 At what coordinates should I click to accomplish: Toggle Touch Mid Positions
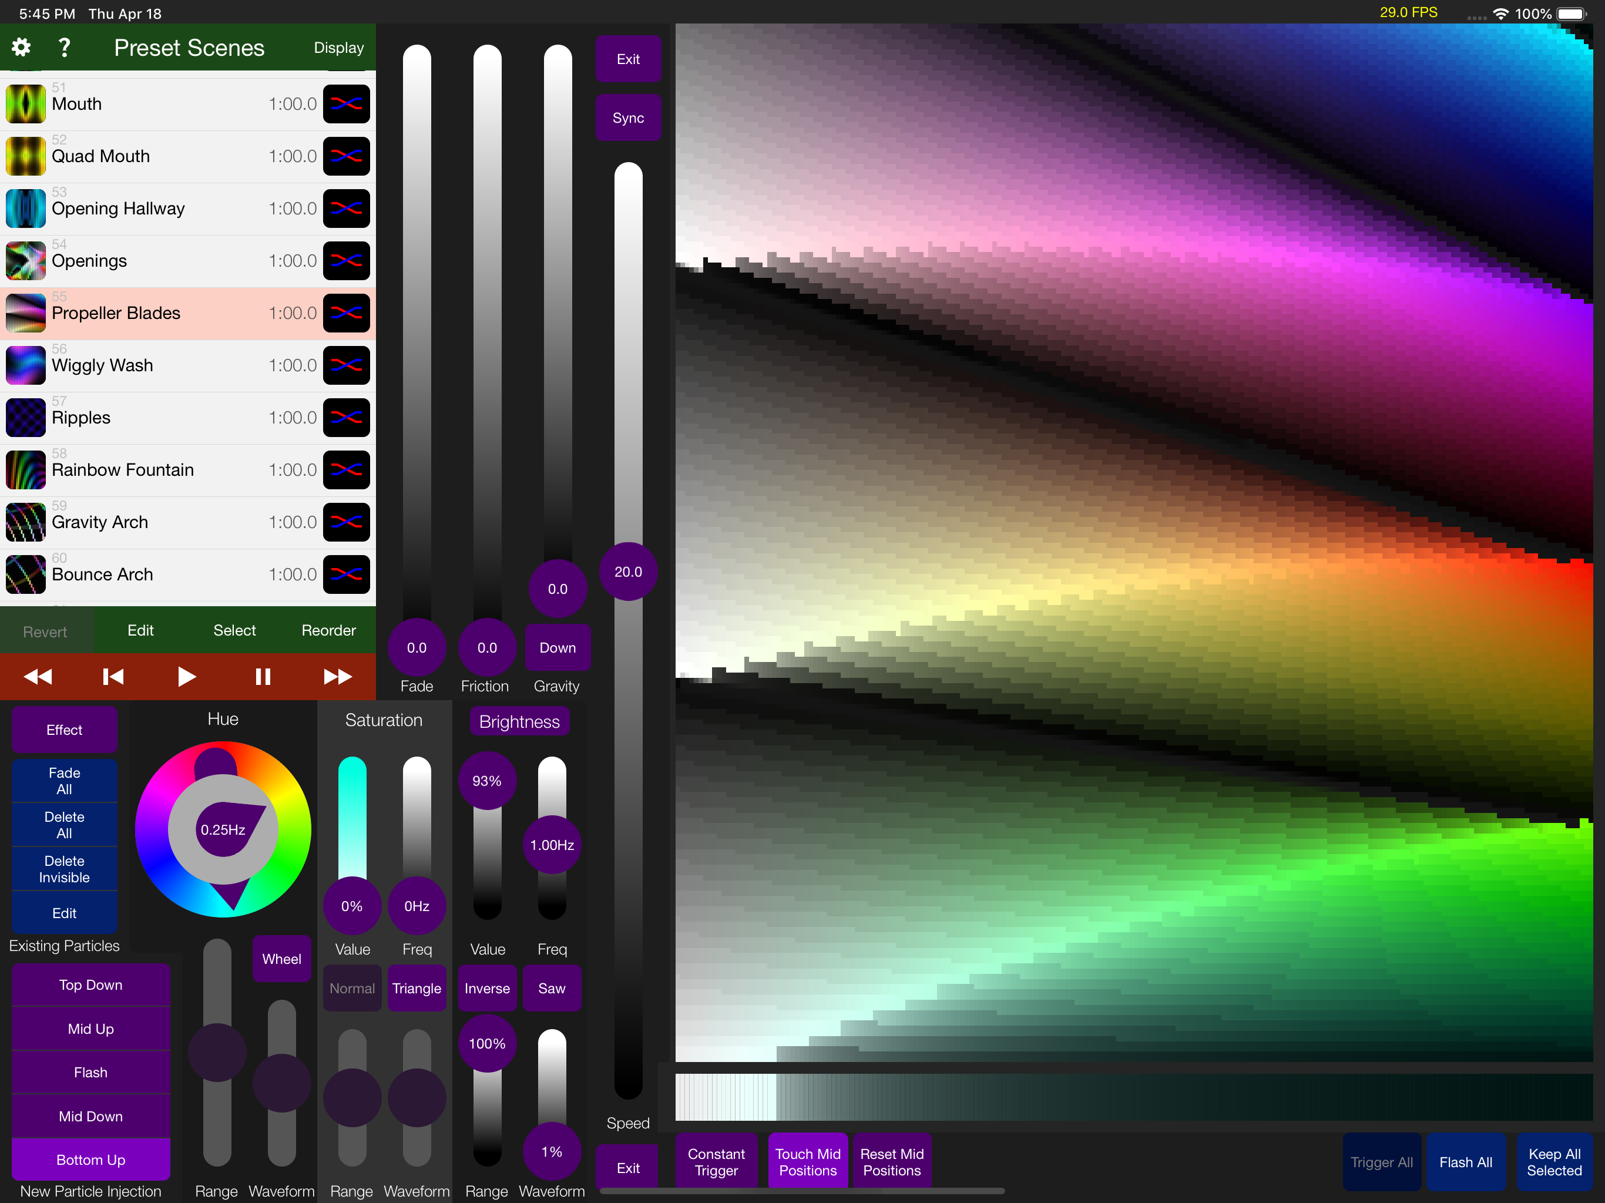(808, 1162)
